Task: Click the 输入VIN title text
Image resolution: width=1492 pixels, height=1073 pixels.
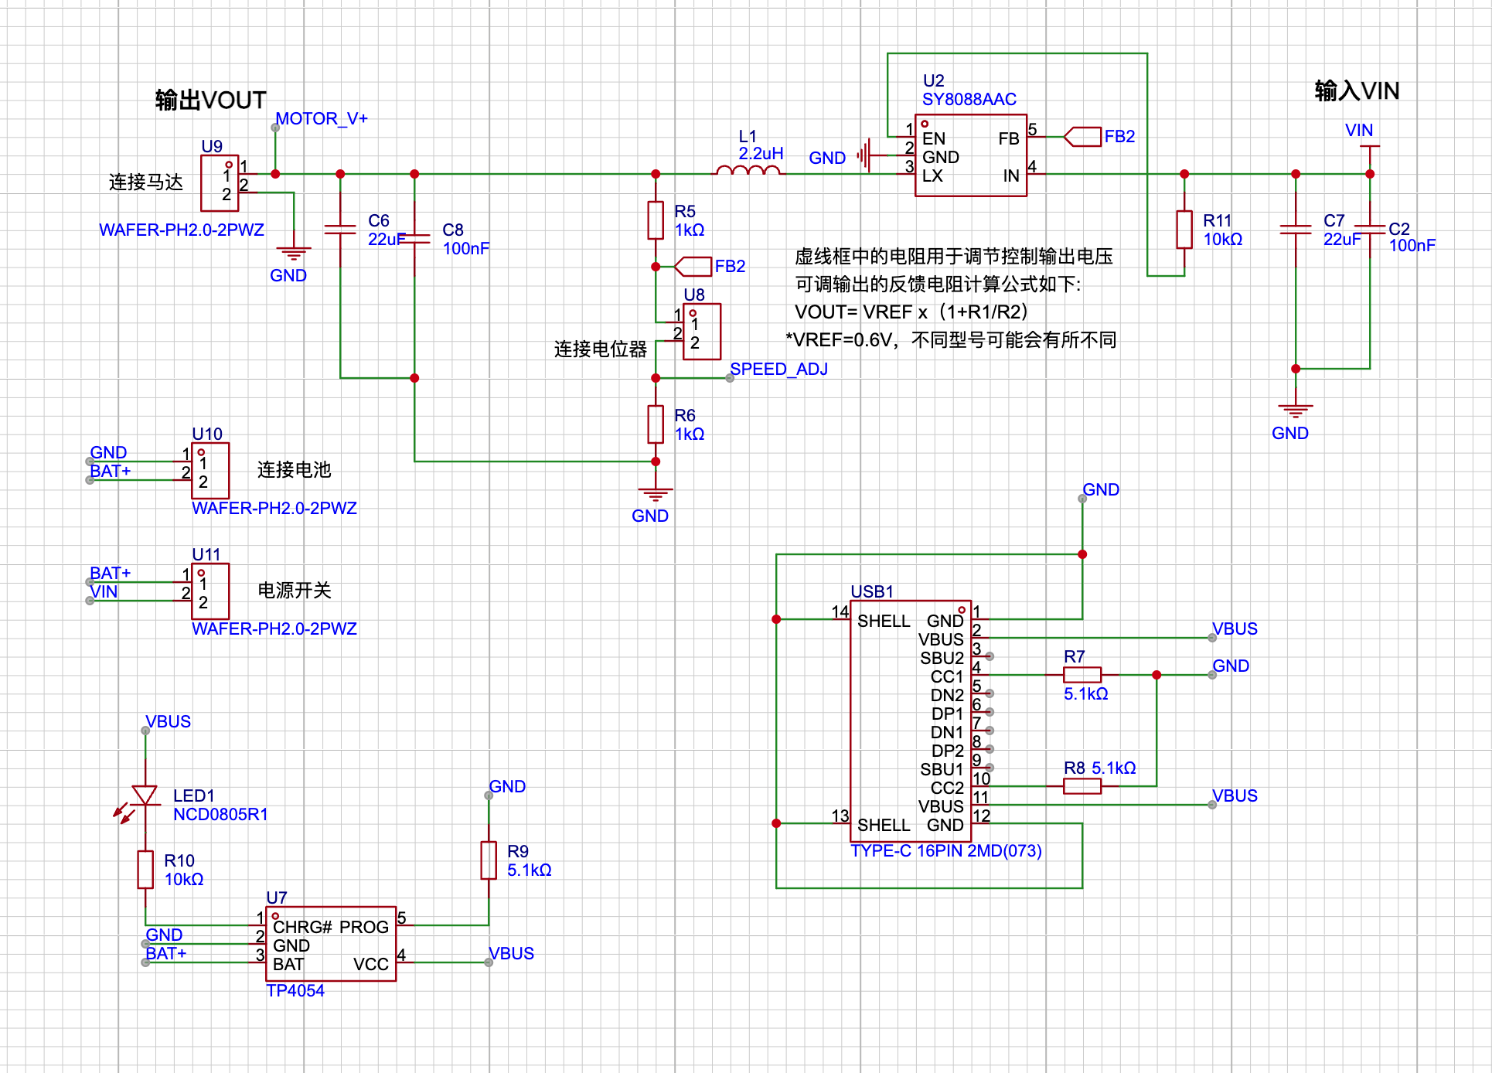Action: (1357, 90)
